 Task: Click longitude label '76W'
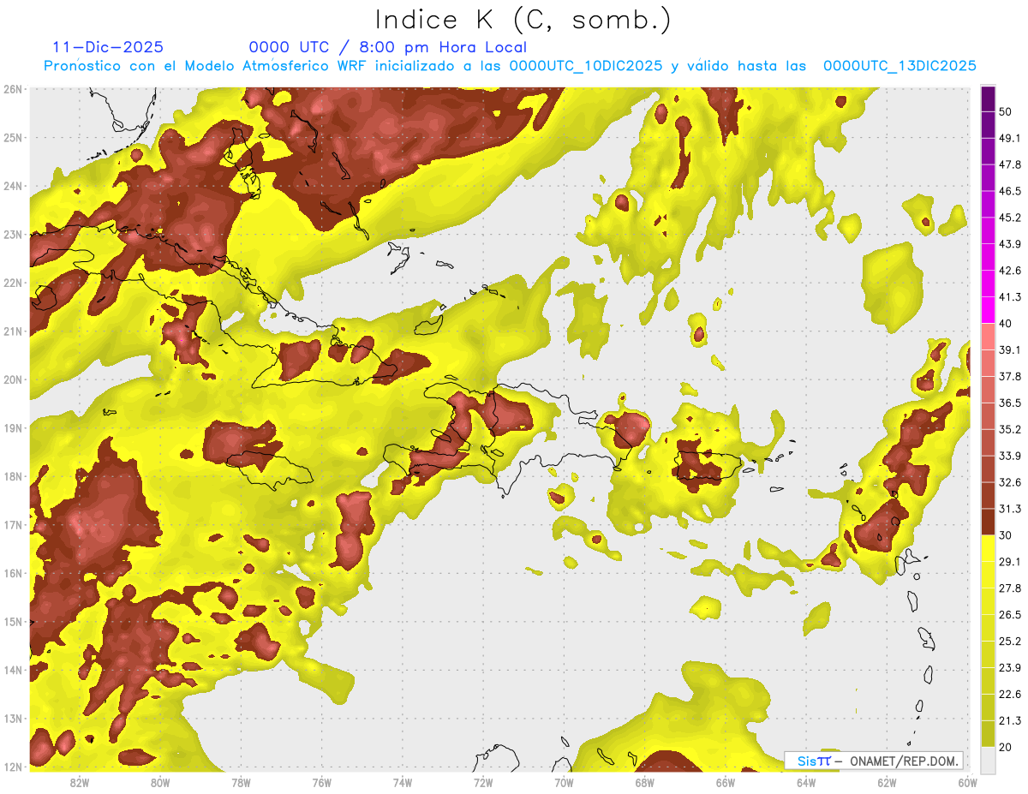(321, 782)
